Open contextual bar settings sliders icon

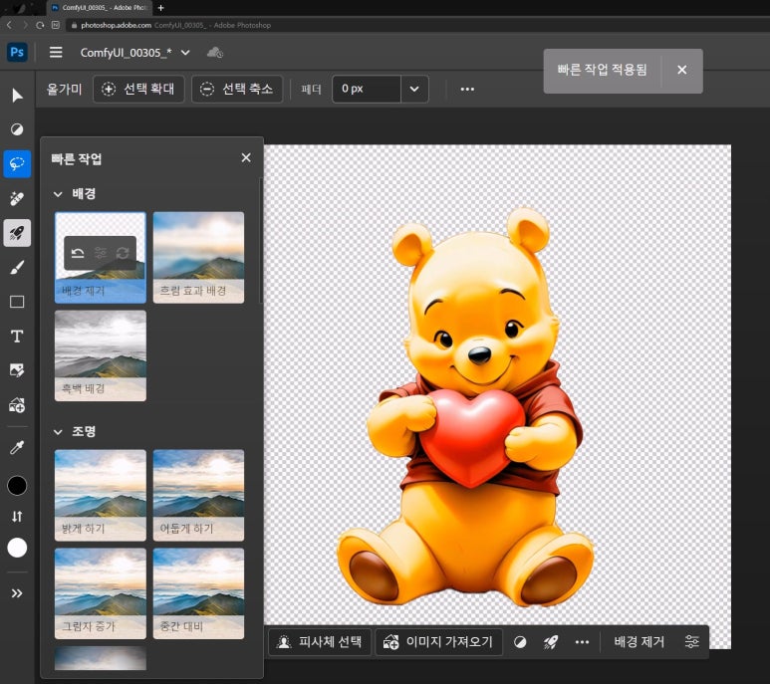(692, 641)
